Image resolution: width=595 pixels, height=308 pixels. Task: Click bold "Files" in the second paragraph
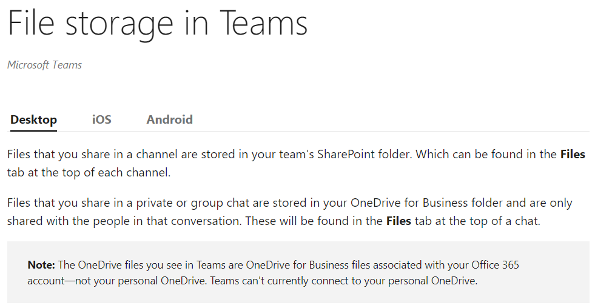(398, 221)
